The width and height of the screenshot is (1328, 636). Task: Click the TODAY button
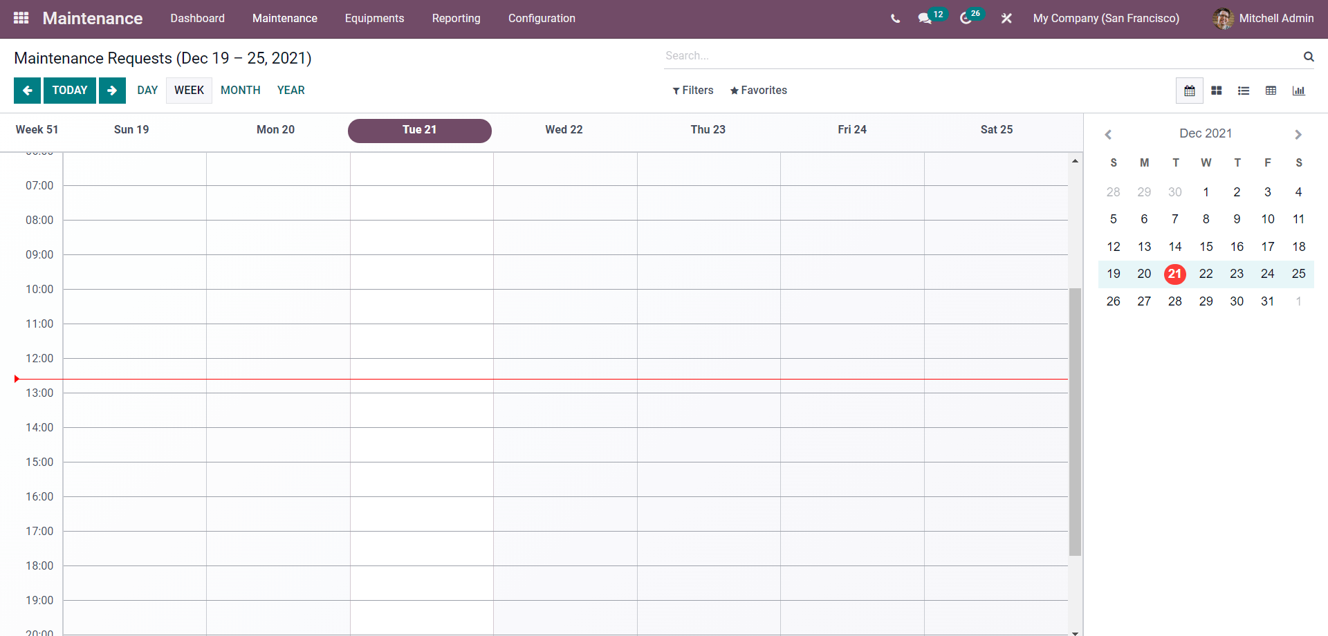coord(70,91)
